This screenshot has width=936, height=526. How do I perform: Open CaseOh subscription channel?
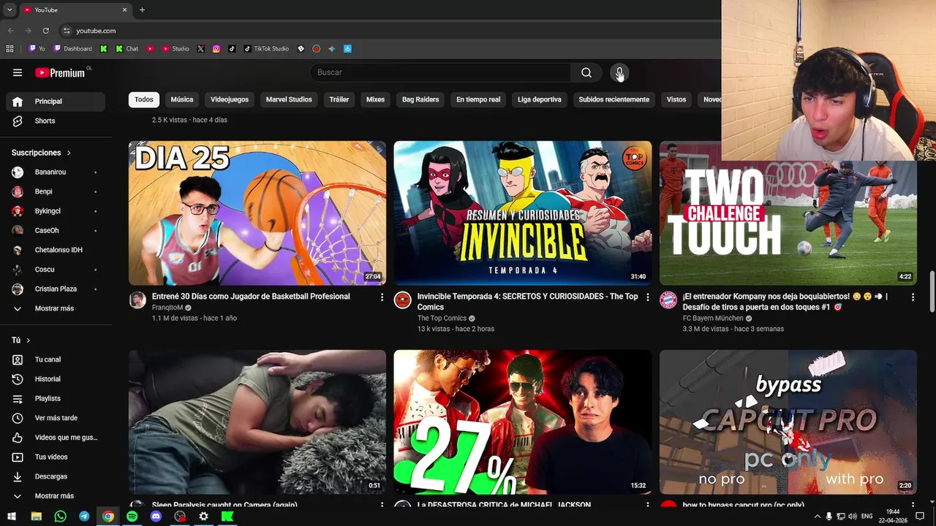click(x=56, y=231)
